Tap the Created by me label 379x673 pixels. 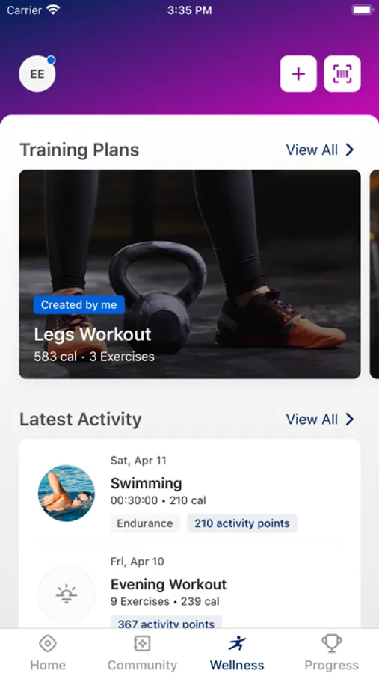tap(79, 305)
